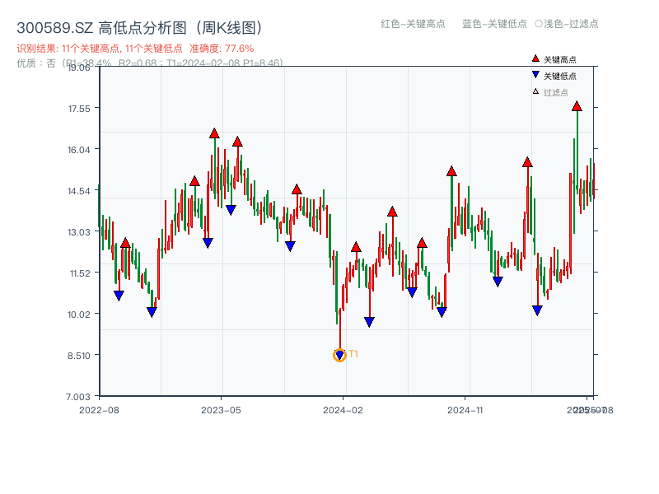Click the blue low marker below the late-2023 red high
The image size is (659, 494).
tap(290, 246)
